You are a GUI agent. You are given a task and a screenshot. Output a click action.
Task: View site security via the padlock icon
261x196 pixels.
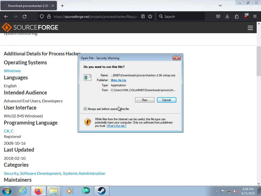49,16
